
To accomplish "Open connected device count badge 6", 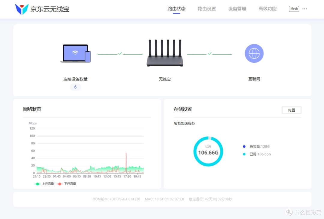I will [75, 87].
